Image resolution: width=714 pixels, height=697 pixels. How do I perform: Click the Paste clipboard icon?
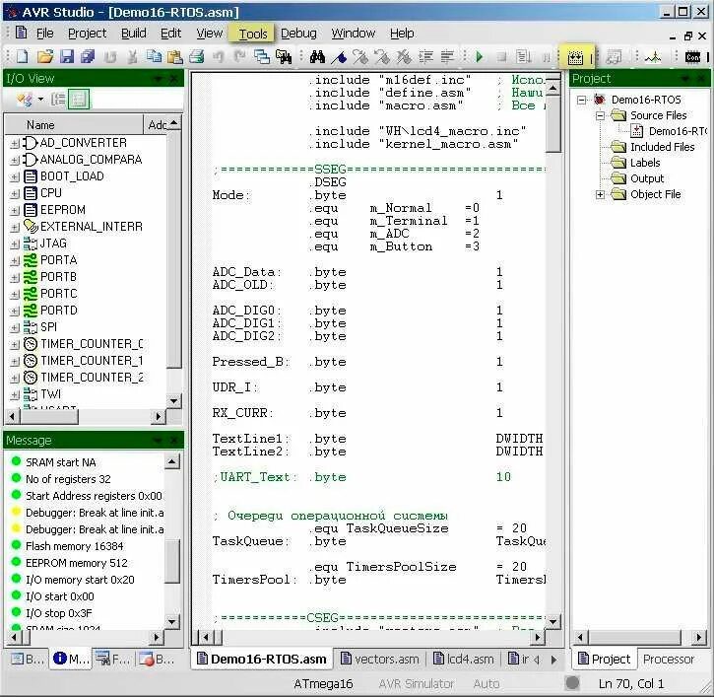pyautogui.click(x=175, y=56)
